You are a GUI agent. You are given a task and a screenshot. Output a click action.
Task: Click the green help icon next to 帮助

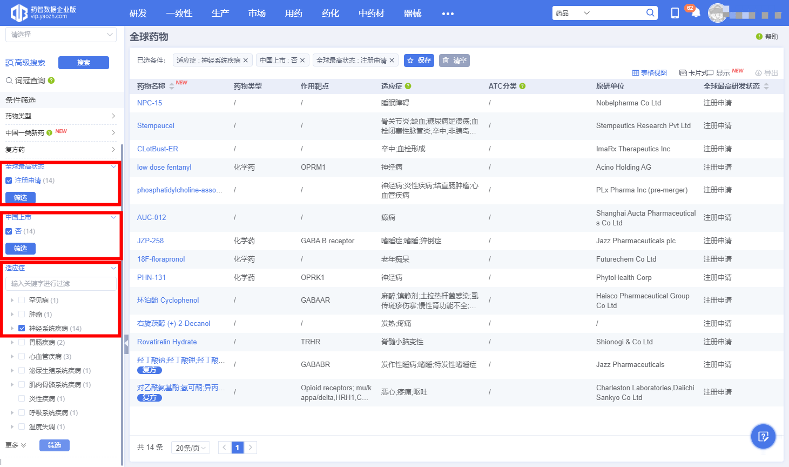coord(759,37)
